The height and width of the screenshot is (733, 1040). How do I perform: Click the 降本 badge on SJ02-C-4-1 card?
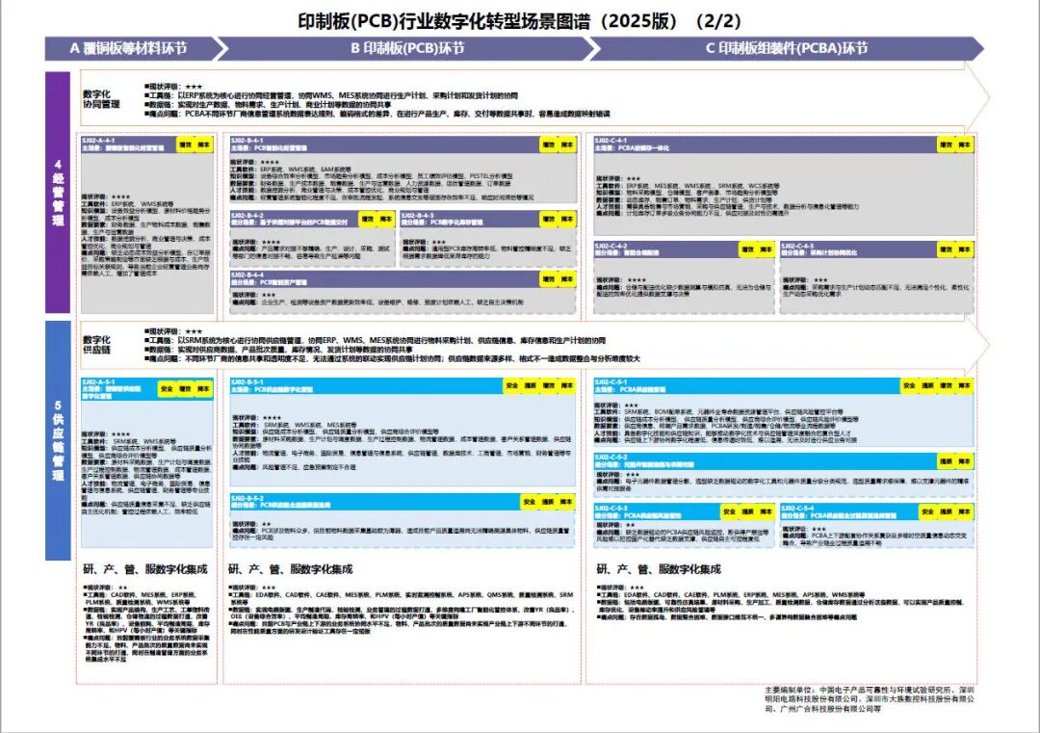click(962, 144)
